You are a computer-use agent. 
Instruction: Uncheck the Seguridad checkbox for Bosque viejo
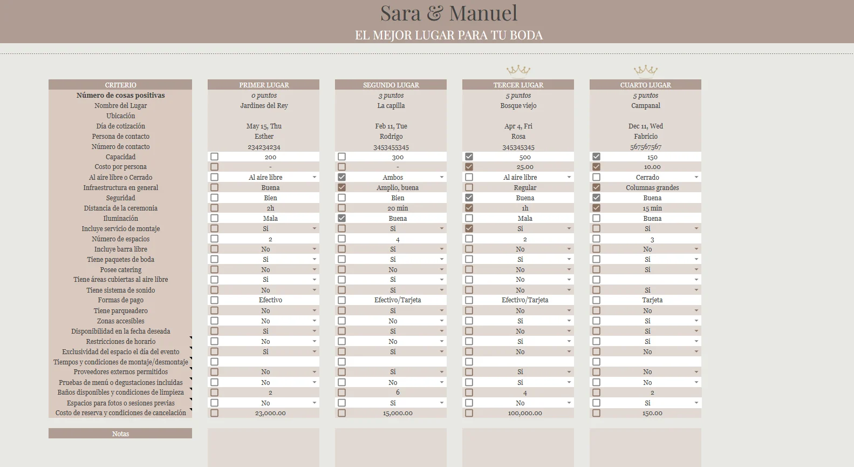469,198
